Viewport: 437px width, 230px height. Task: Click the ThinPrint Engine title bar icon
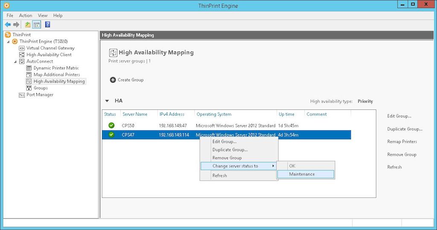point(7,5)
